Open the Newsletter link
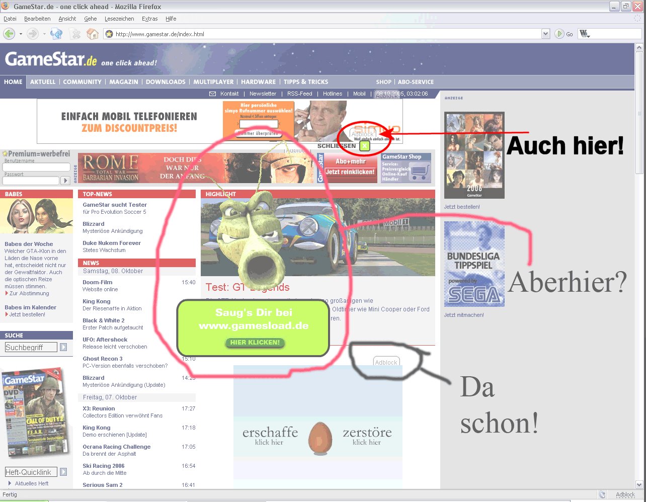Image resolution: width=646 pixels, height=502 pixels. [x=263, y=94]
